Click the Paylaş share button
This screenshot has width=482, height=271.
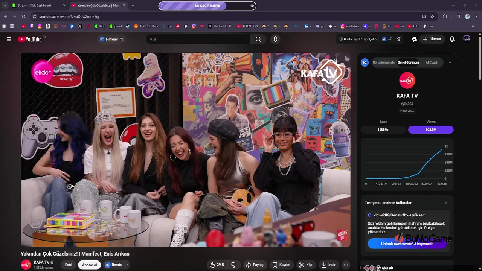coord(254,265)
